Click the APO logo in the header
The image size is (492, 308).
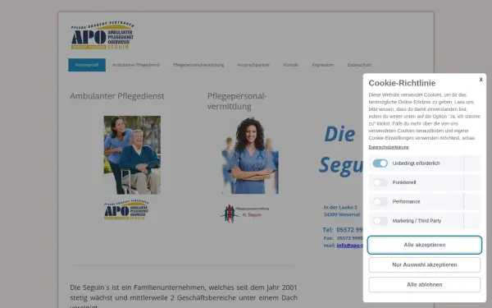102,35
